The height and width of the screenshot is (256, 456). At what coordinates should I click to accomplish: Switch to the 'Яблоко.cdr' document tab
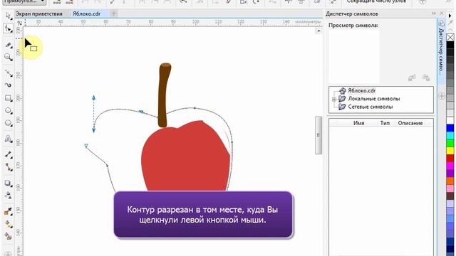pos(86,14)
